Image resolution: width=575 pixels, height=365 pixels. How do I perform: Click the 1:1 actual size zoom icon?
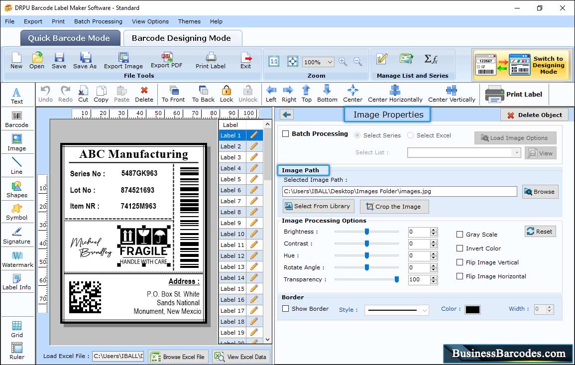coord(274,61)
